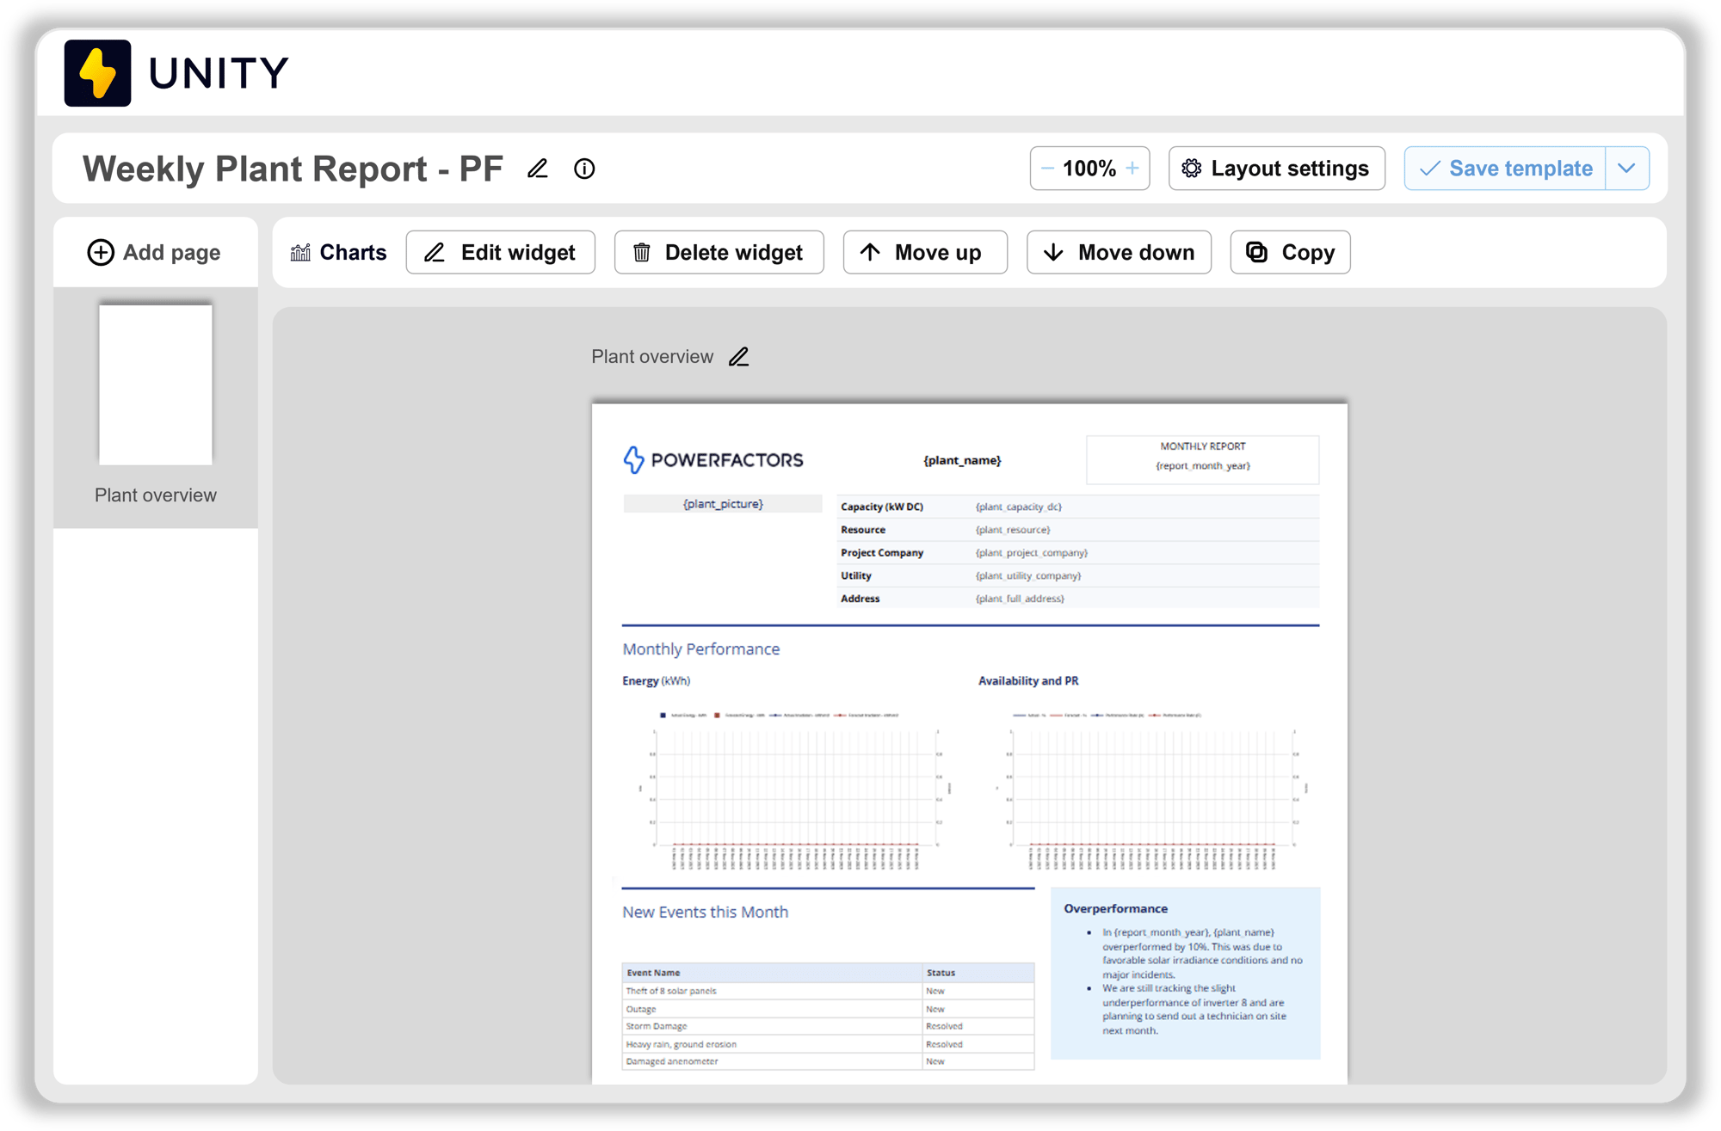Screen dimensions: 1721x1131
Task: Click Edit widget button
Action: point(501,253)
